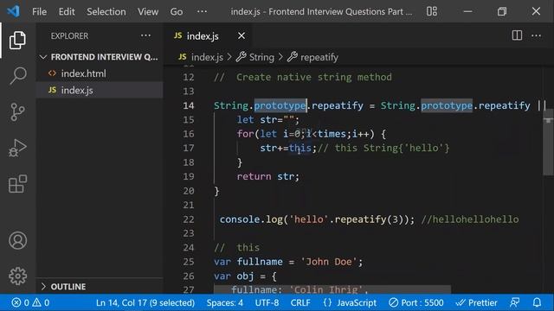Click the 'return str;' code line
Screen dimensions: 554x311
pos(267,176)
